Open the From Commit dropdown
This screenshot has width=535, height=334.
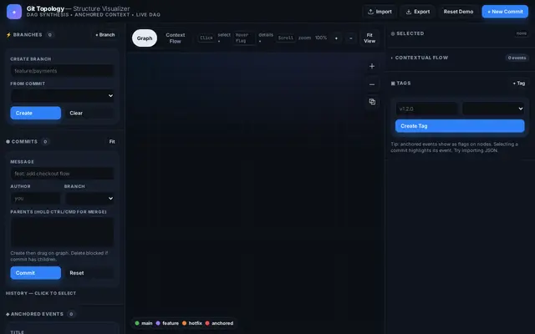(62, 96)
